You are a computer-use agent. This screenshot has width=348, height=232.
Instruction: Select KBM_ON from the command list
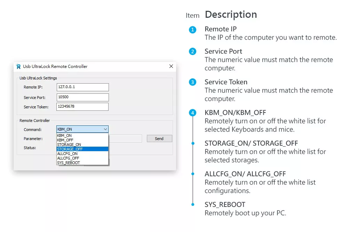pyautogui.click(x=65, y=136)
